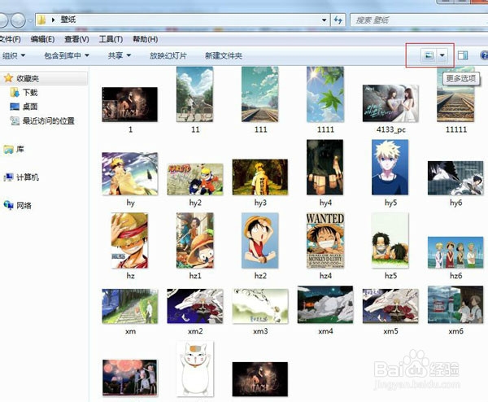Select the xm6 image thumbnail
This screenshot has height=402, width=488.
coord(455,305)
